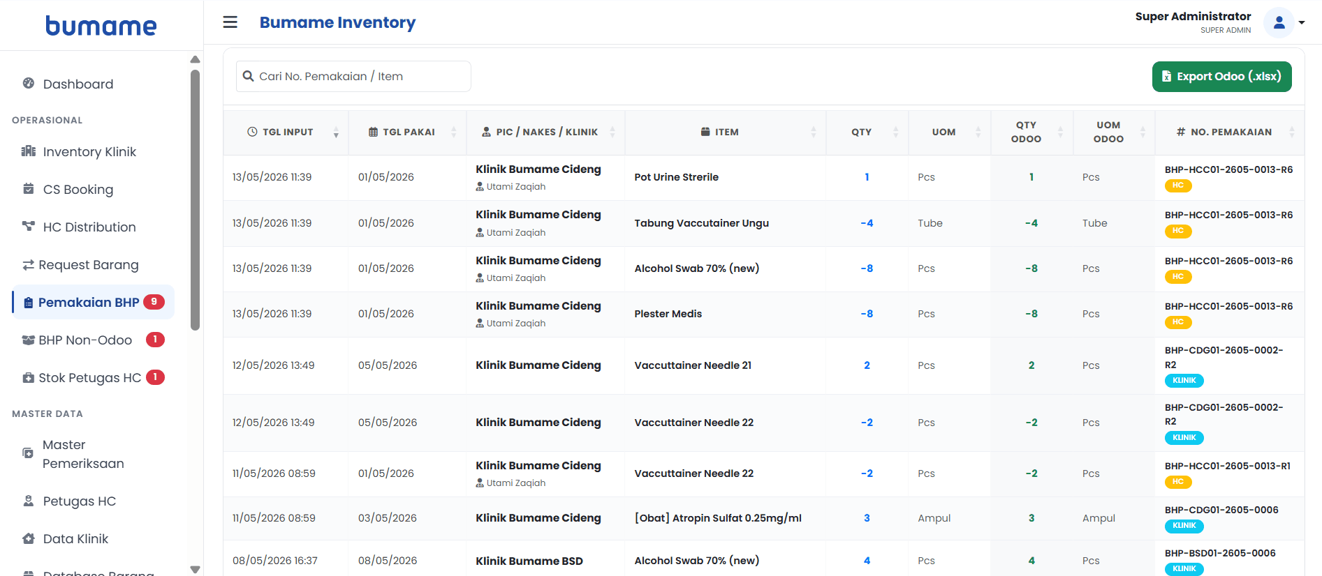Click the CS Booking calendar icon

[29, 188]
